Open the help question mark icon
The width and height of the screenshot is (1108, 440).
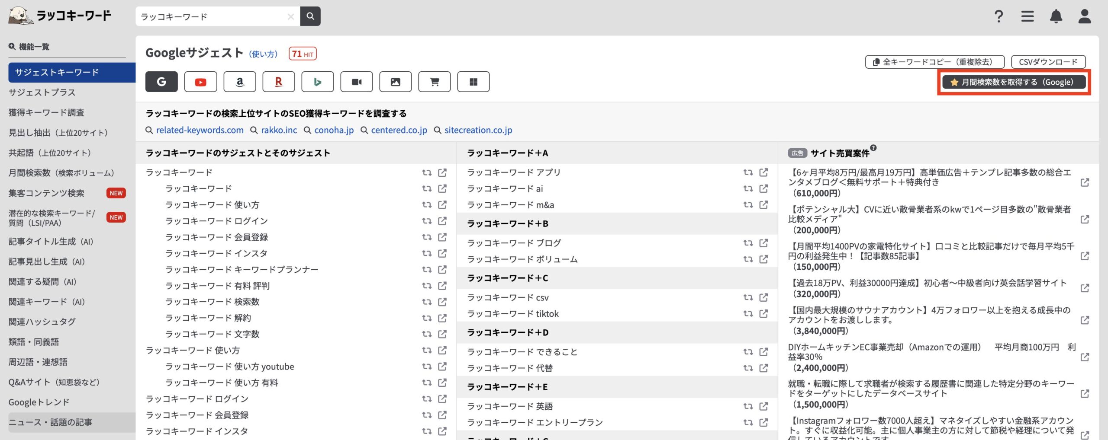click(998, 16)
